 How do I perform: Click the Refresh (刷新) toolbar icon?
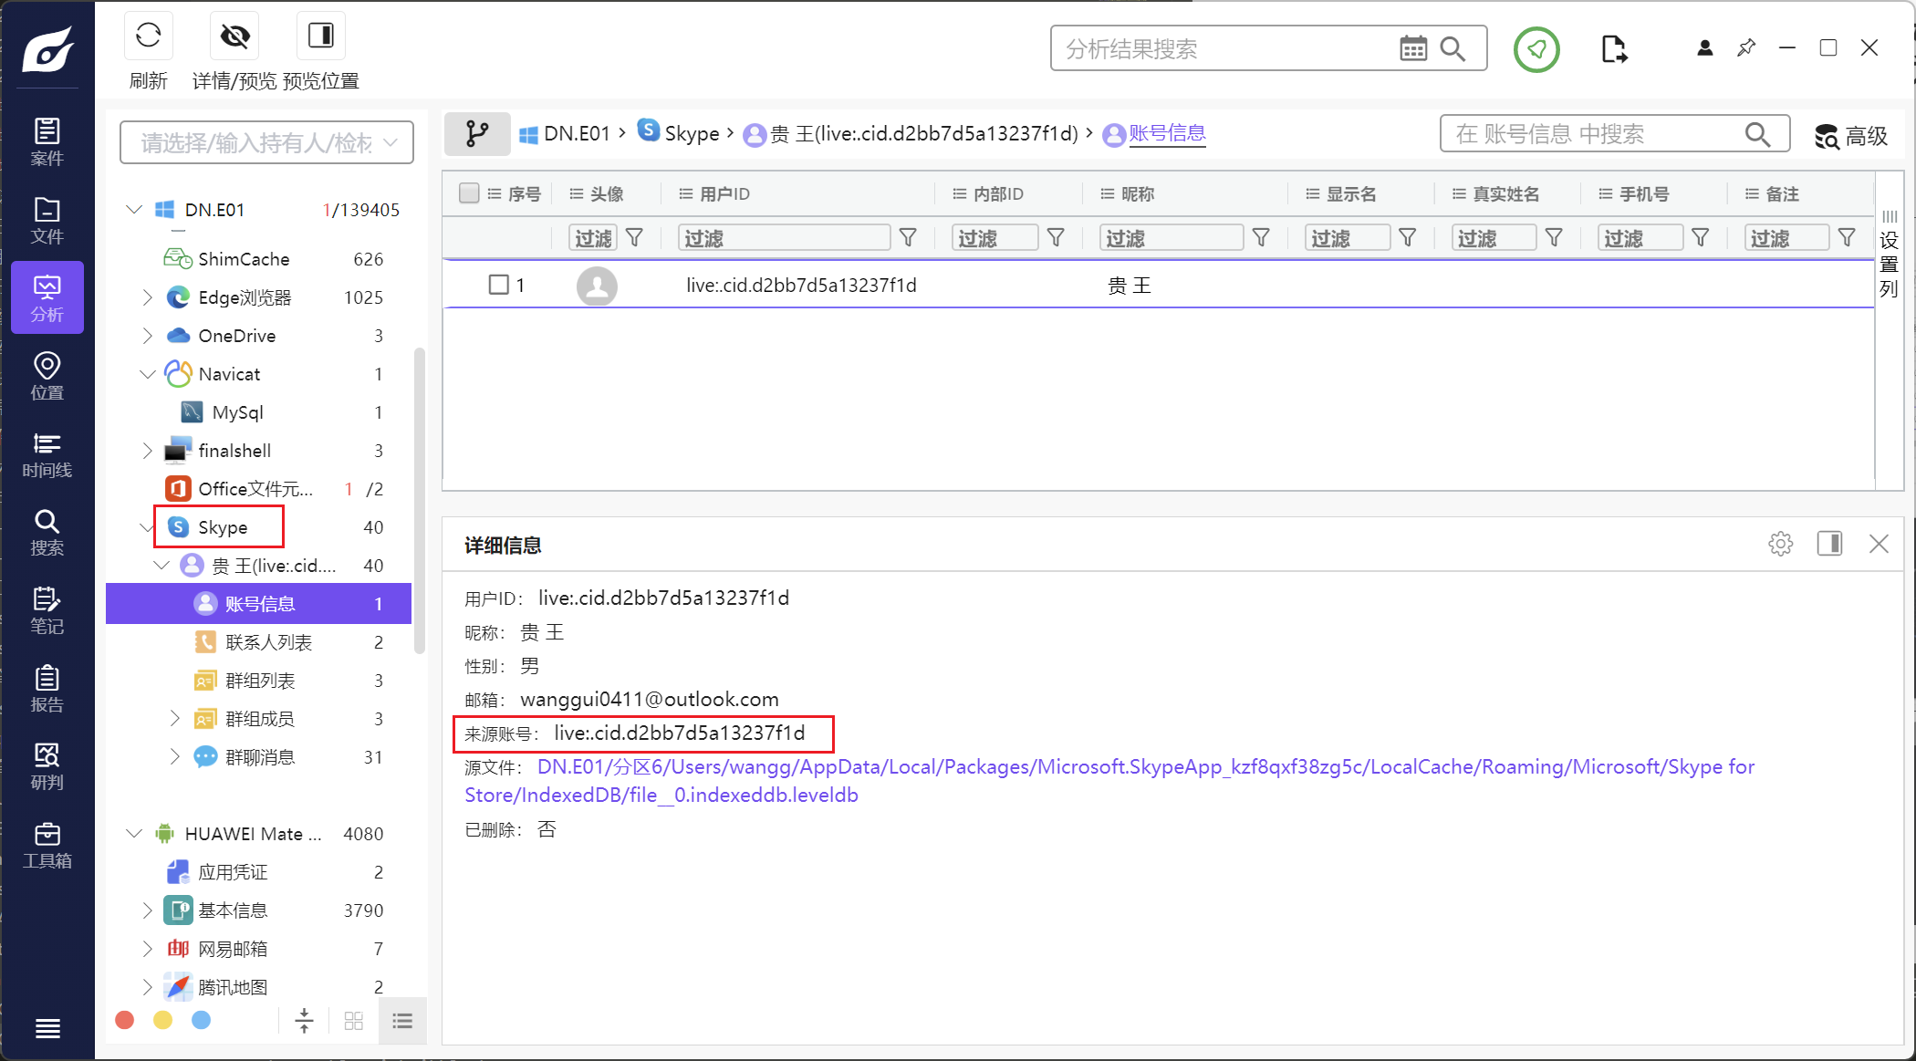[148, 36]
